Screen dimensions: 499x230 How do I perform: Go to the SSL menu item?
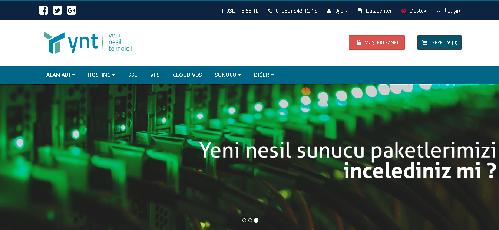click(133, 75)
